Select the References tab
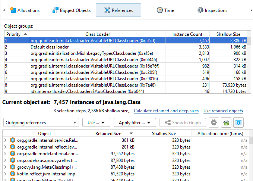The image size is (253, 181). [x=118, y=10]
